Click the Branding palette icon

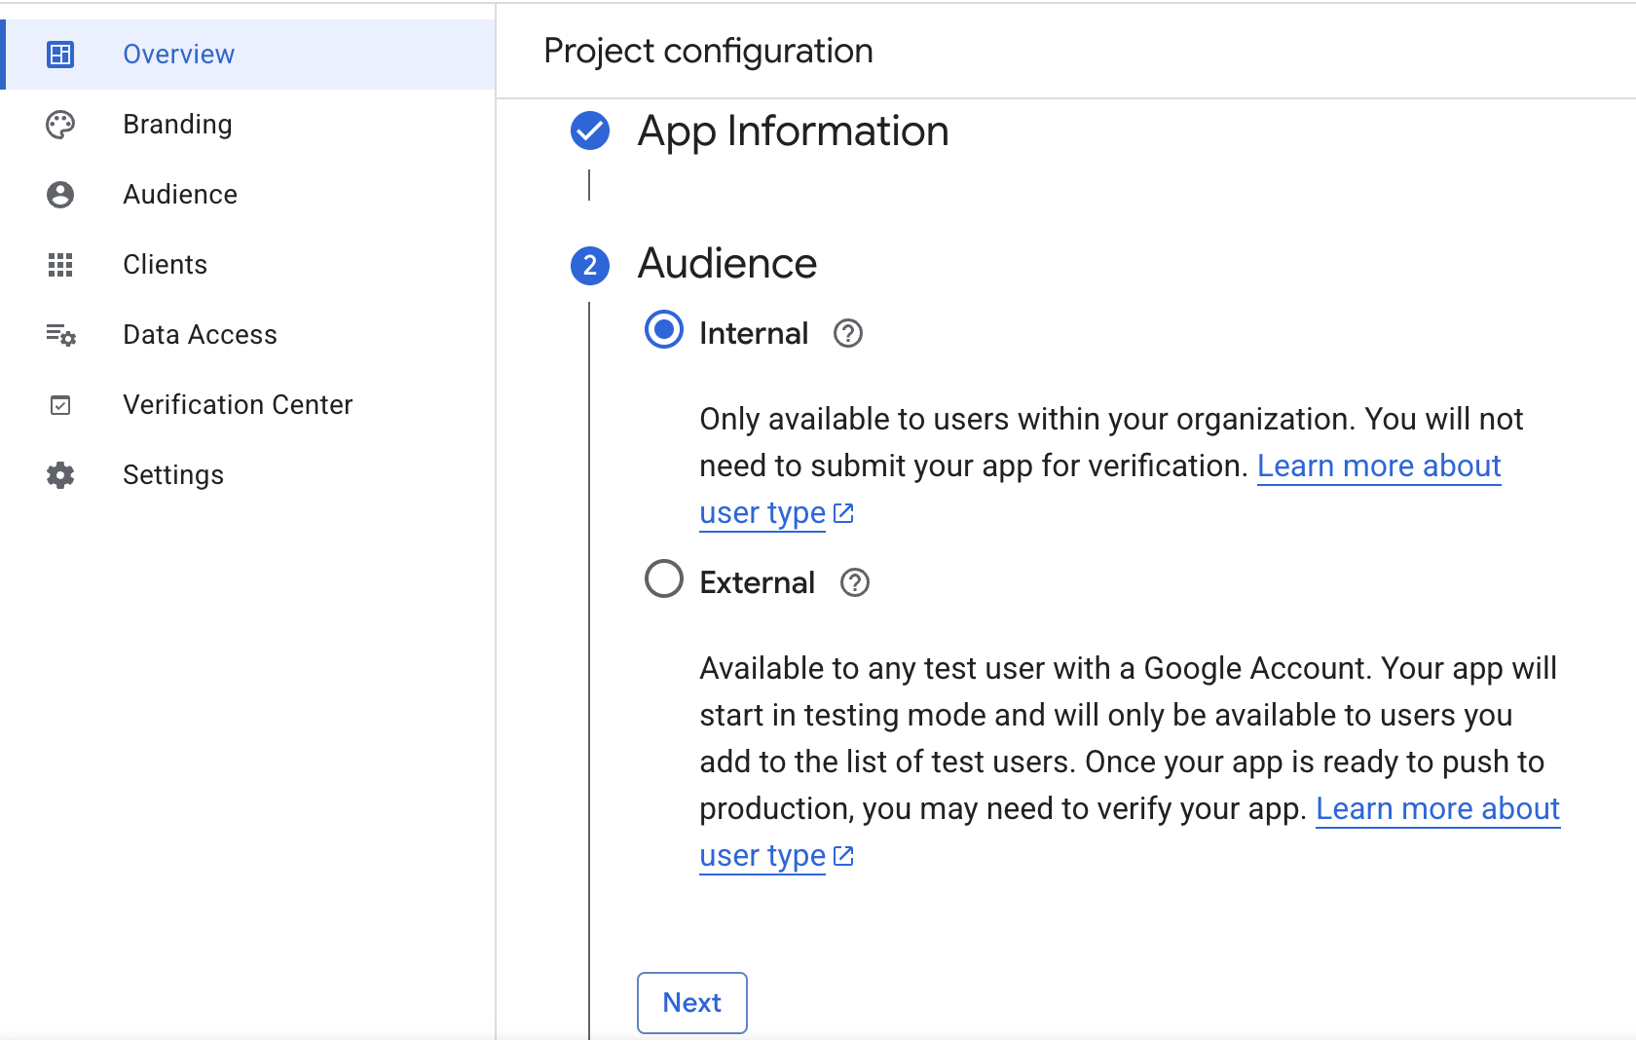(60, 125)
